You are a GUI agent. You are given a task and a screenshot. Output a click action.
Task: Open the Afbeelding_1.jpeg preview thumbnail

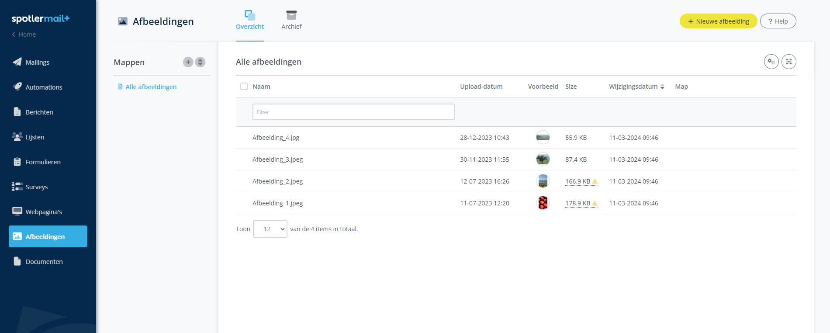pos(543,203)
